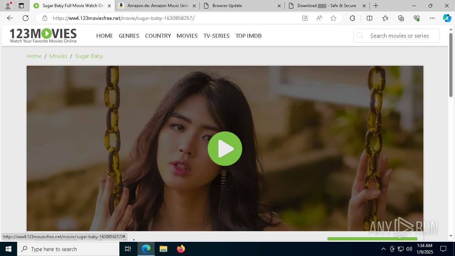The height and width of the screenshot is (256, 455).
Task: Switch to the Browser Update tab
Action: tap(242, 6)
